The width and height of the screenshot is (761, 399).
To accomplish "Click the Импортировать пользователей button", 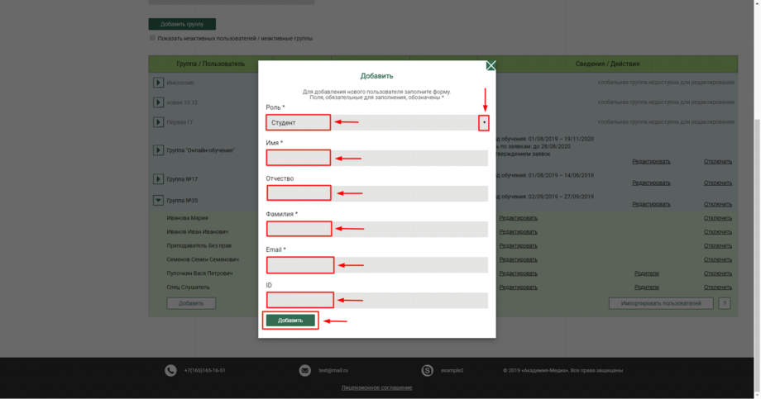I will (661, 303).
